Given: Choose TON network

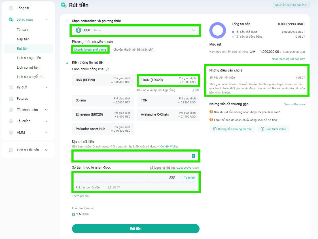Looking at the screenshot, I should tap(168, 101).
